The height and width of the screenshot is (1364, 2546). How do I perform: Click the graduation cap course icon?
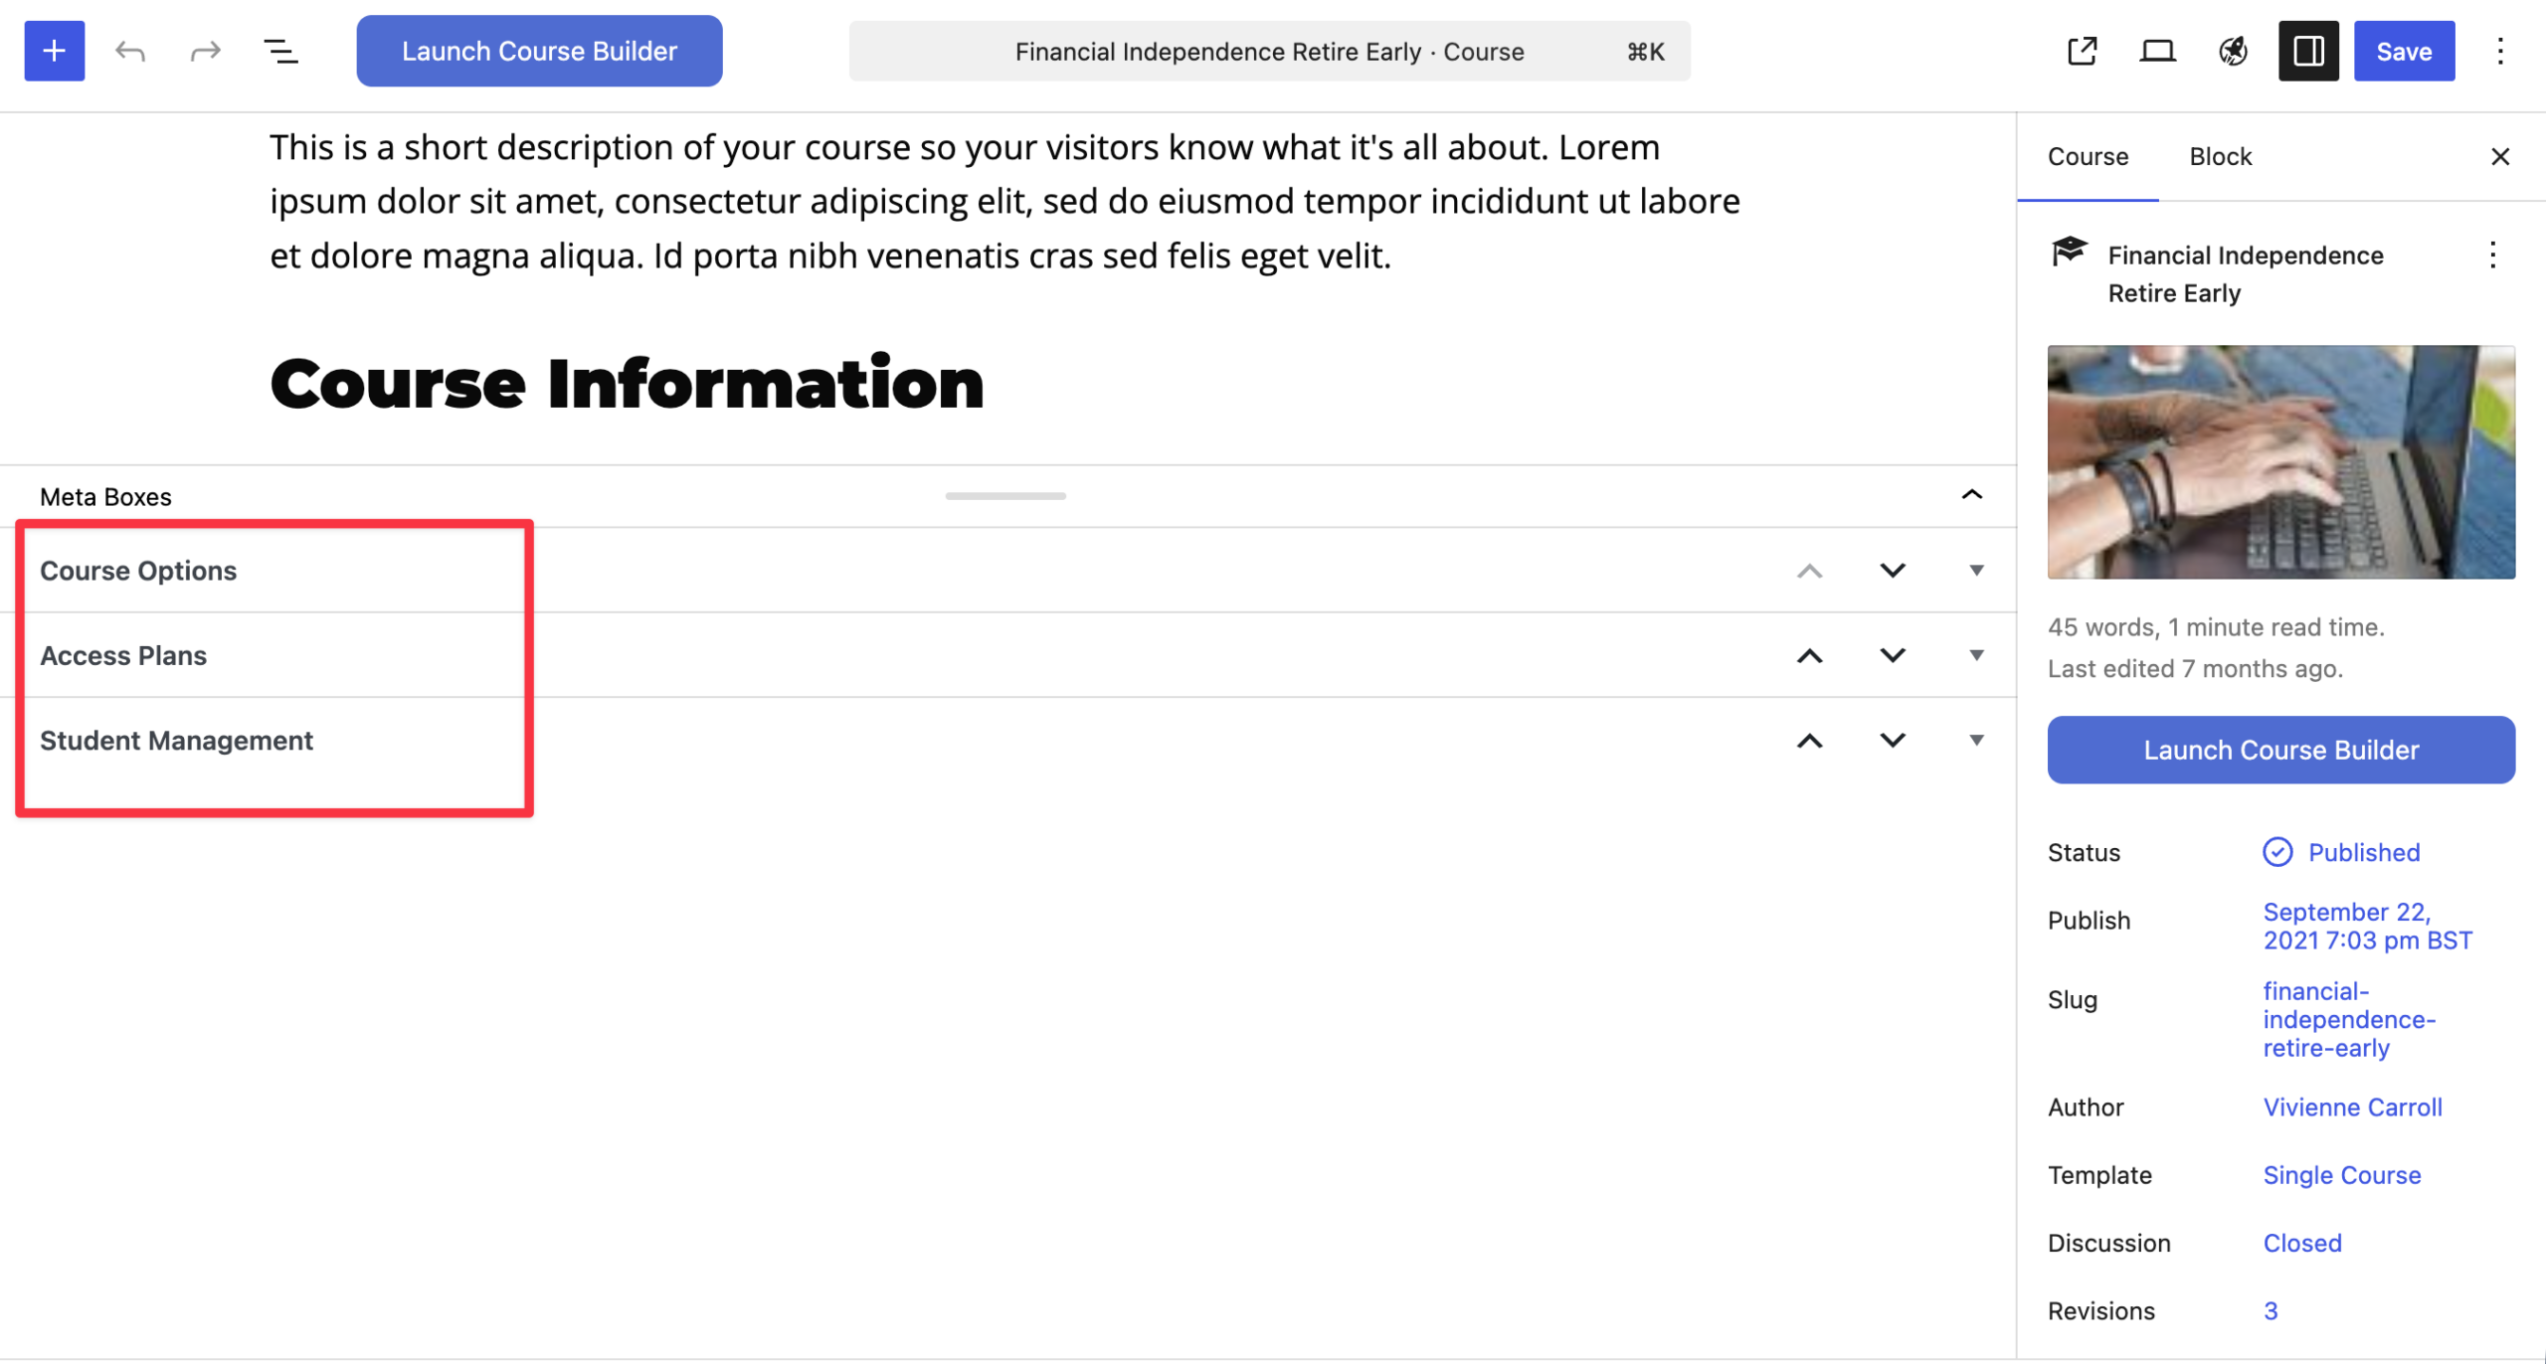click(x=2069, y=252)
